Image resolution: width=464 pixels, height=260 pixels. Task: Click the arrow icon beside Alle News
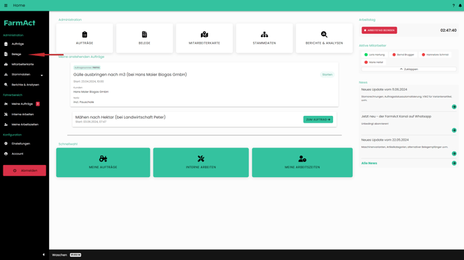[x=454, y=163]
